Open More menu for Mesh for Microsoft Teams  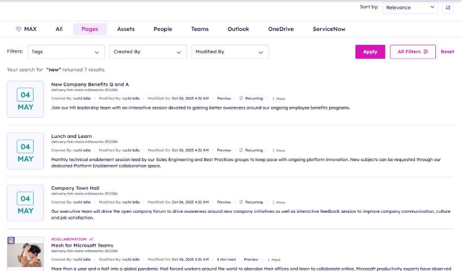click(274, 260)
